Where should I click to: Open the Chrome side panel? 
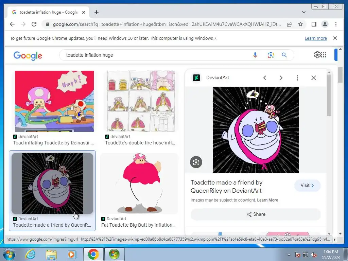point(314,24)
